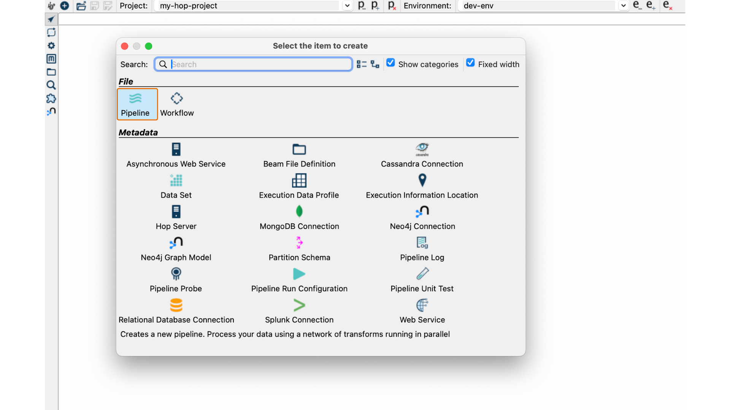This screenshot has height=410, width=730.
Task: Select the Pipeline item in File
Action: click(137, 104)
